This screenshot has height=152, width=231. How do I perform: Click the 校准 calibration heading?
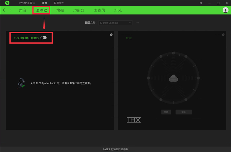pyautogui.click(x=129, y=38)
